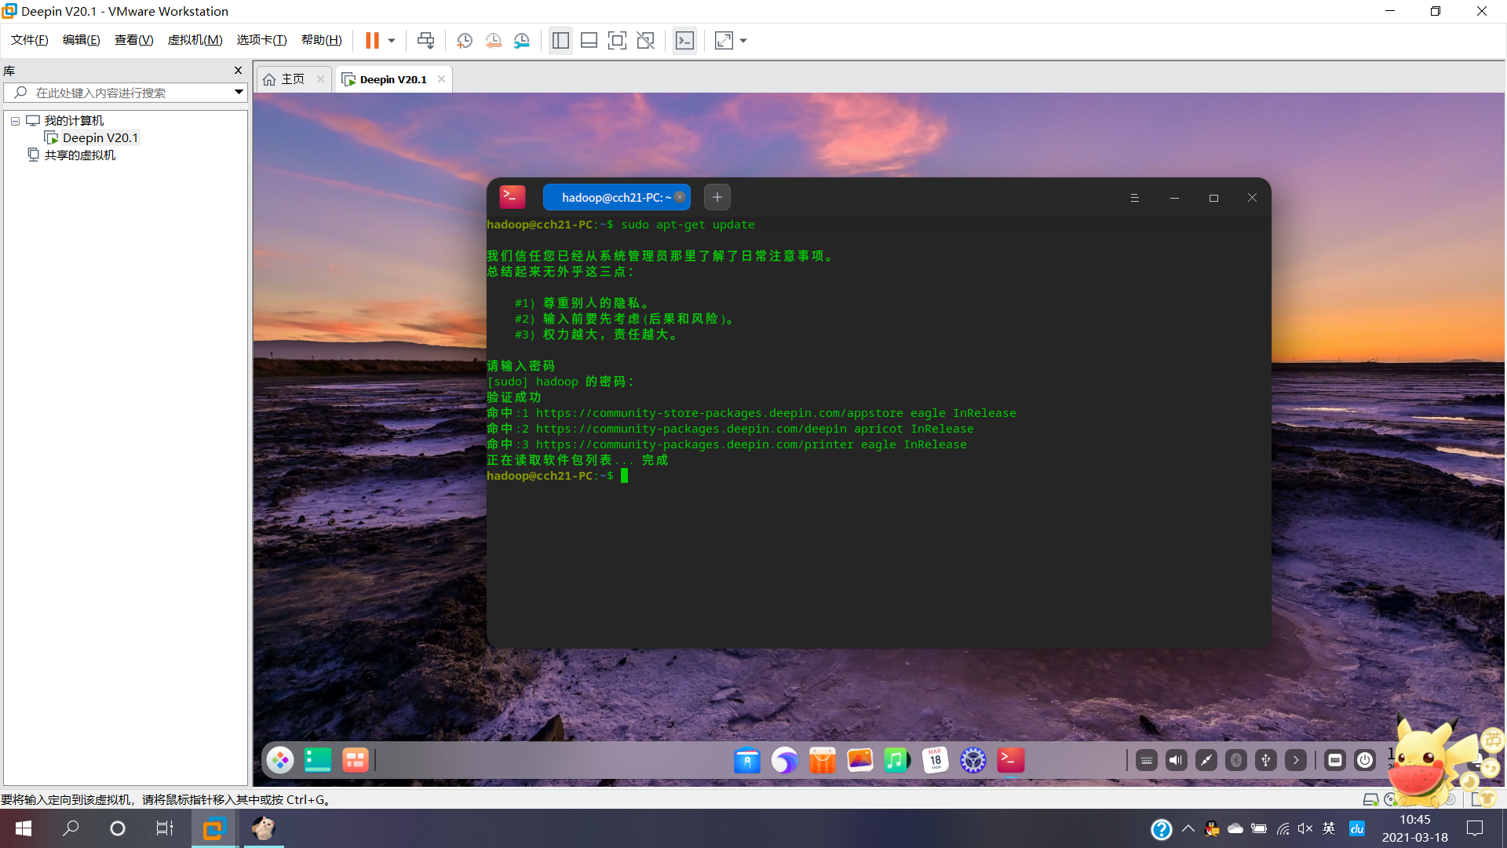Revert VM to previous snapshot
Screen dimensions: 1507x848
tap(493, 40)
